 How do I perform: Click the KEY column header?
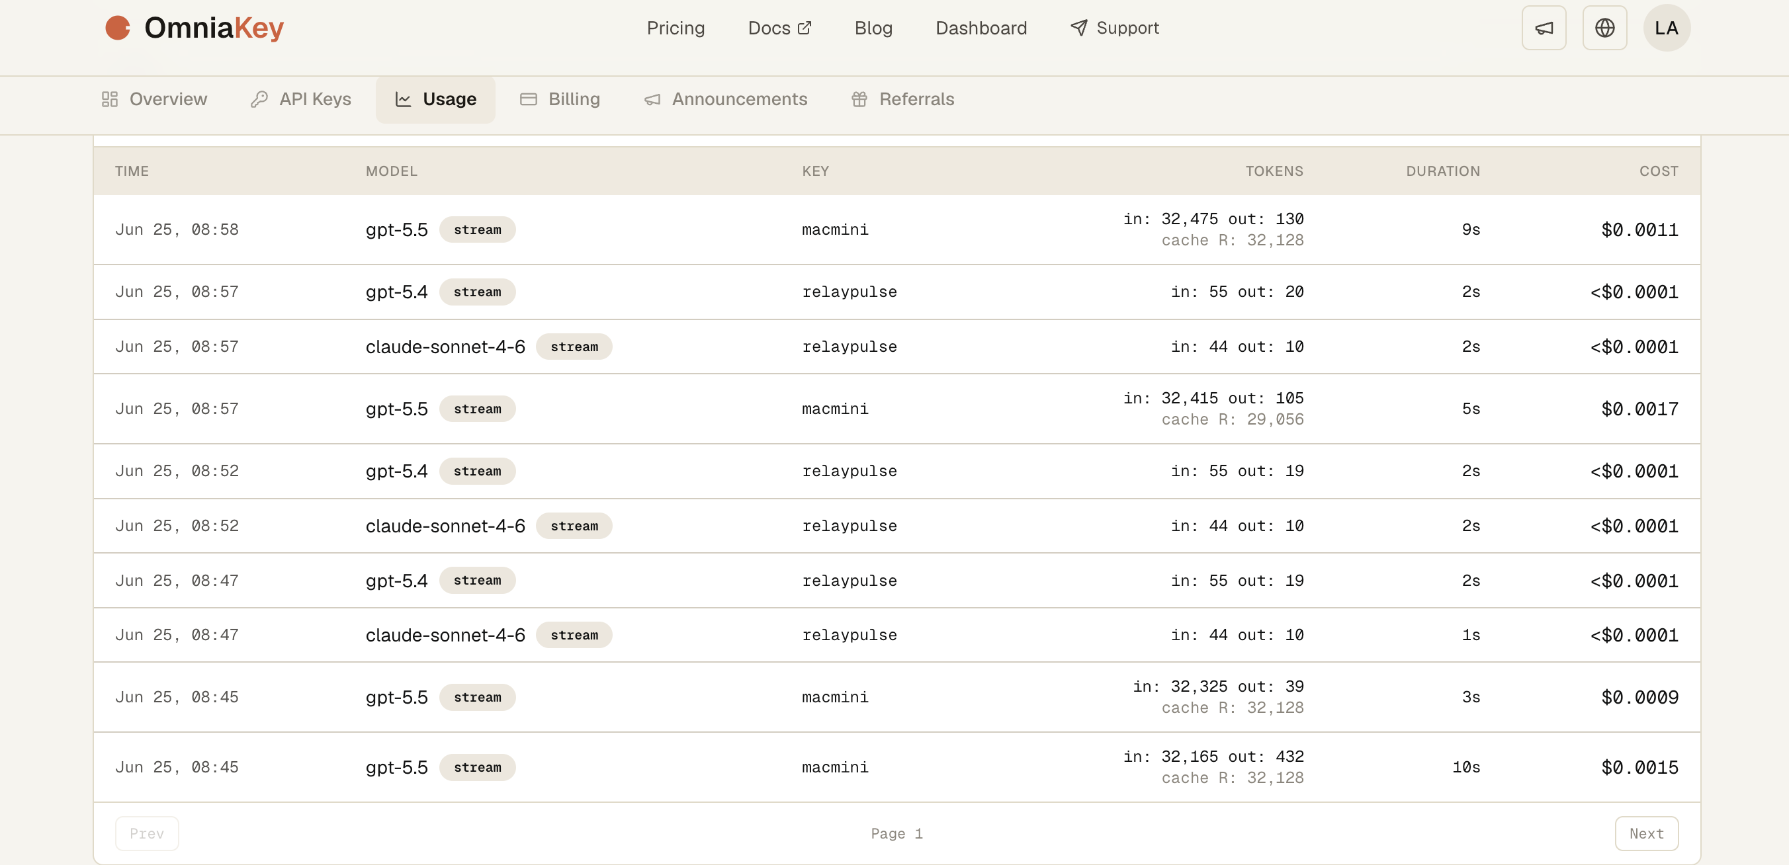(x=815, y=171)
